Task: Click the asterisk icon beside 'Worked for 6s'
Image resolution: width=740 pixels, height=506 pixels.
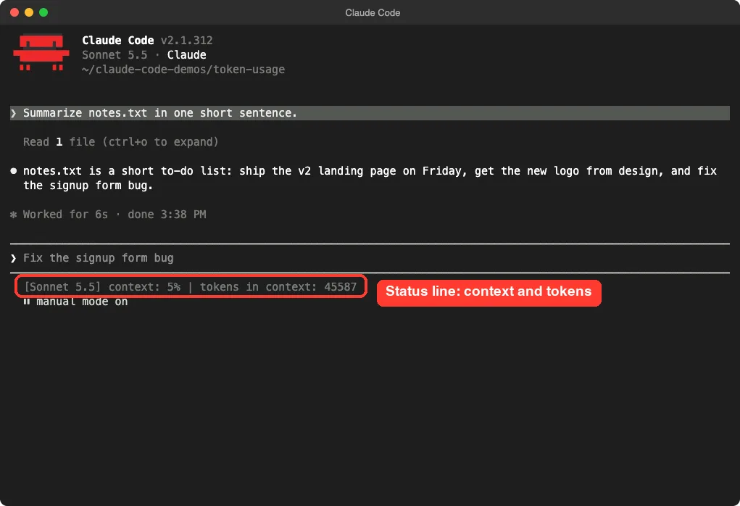Action: [14, 215]
